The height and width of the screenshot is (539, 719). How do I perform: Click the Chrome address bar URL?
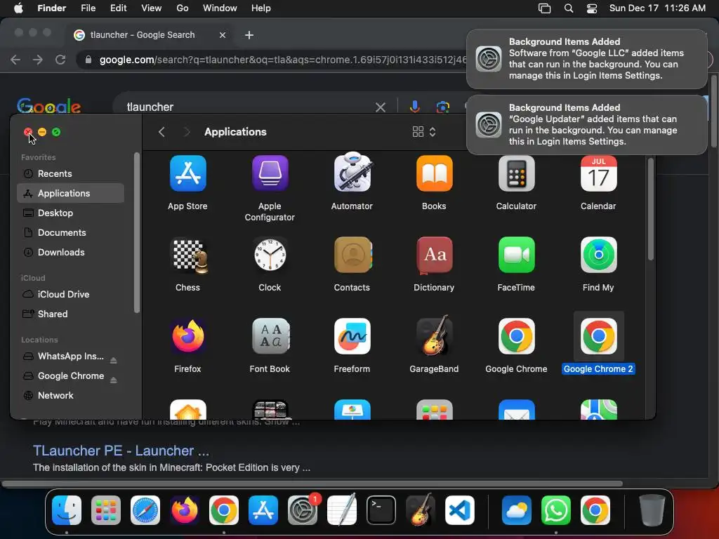tap(283, 60)
